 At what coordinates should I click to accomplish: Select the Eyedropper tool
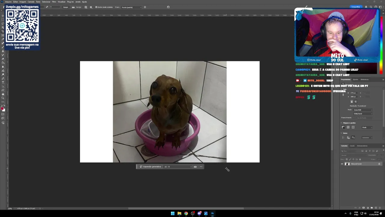[x=3, y=39]
